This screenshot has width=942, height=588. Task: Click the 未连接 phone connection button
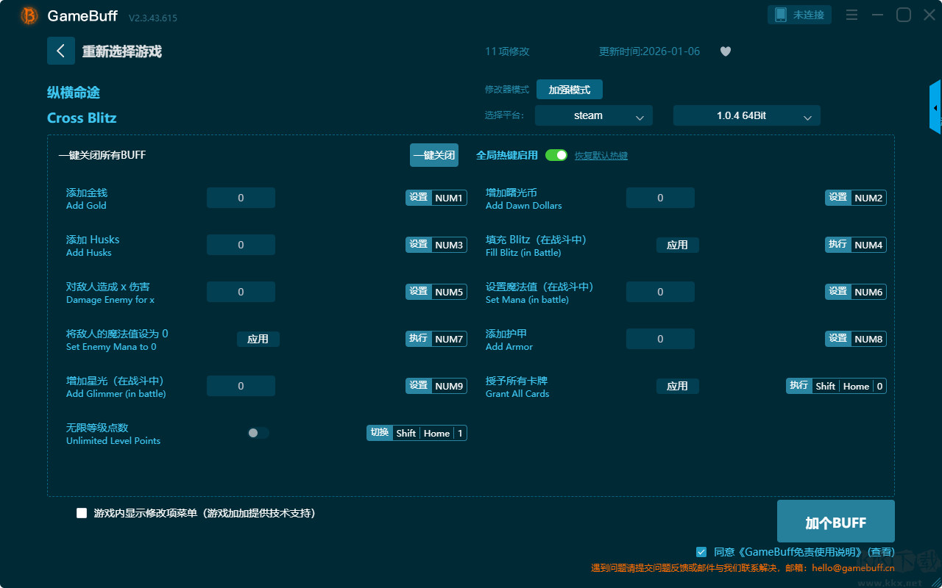(x=800, y=15)
